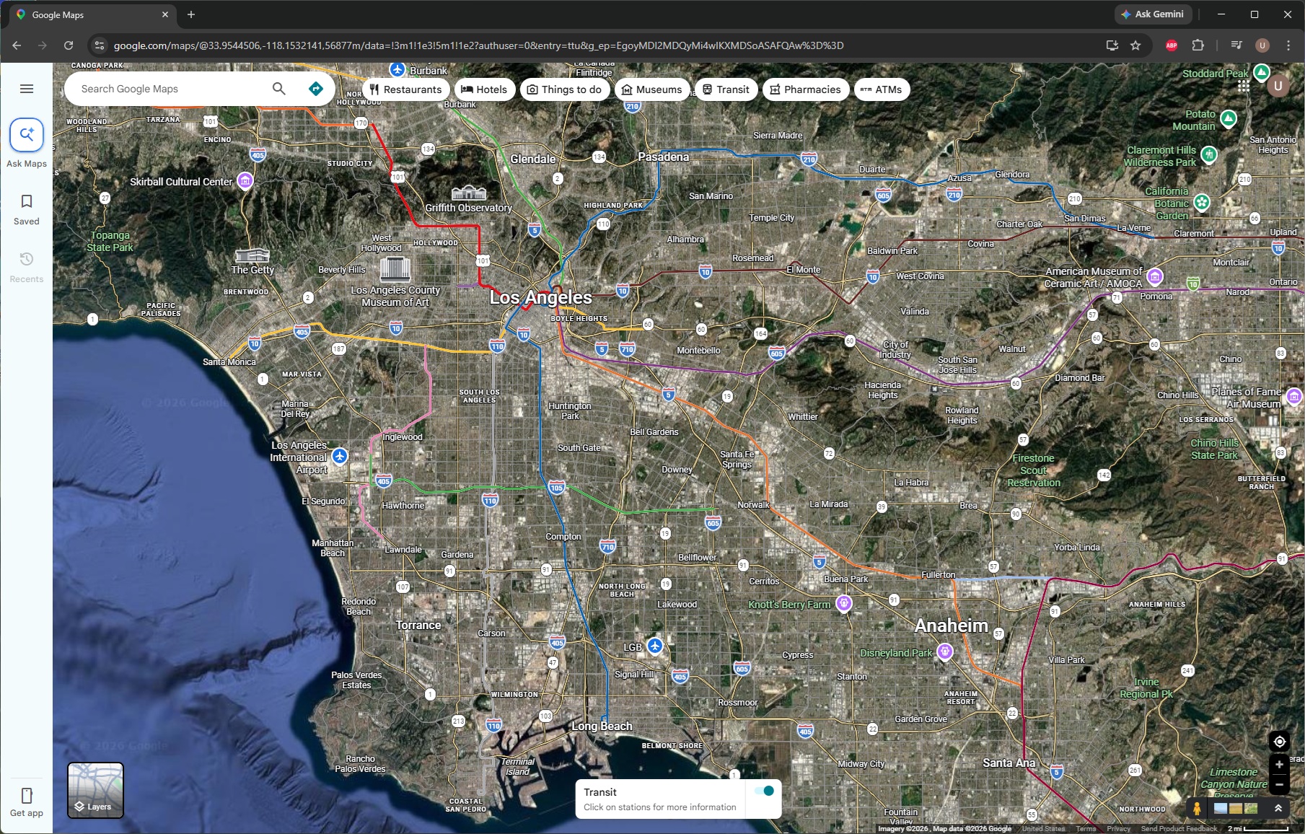Click the Long Beach LGB airport marker
The image size is (1305, 834).
[x=654, y=646]
